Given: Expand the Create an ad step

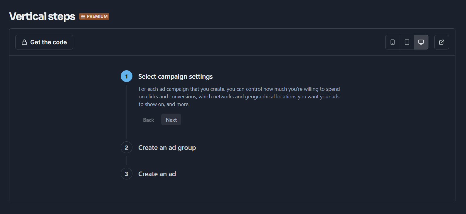Looking at the screenshot, I should pos(157,174).
